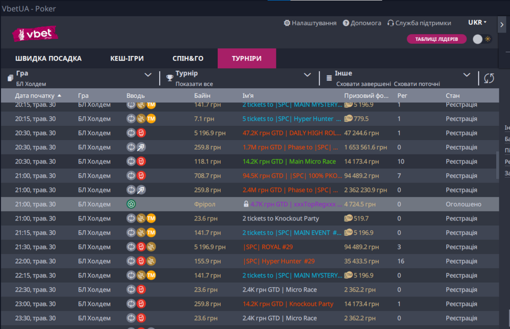Click TM icon in Knockout Party tickets row
The height and width of the screenshot is (329, 510).
[151, 218]
